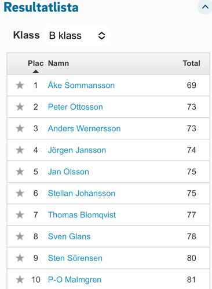212x289 pixels.
Task: Open Åke Sommansson's scorecard link
Action: tap(81, 85)
